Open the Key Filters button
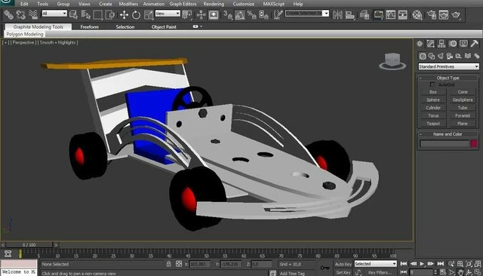Screen dimensions: 483x276 pyautogui.click(x=380, y=272)
